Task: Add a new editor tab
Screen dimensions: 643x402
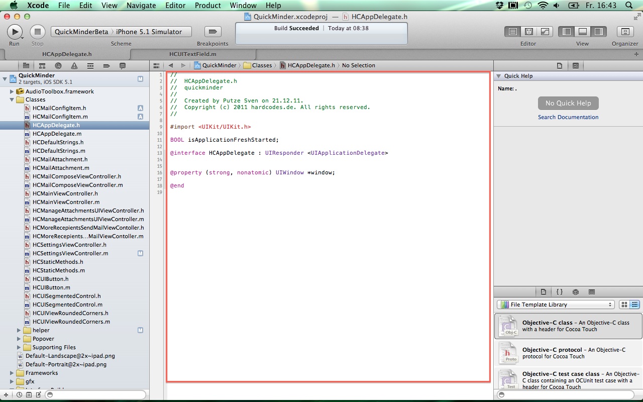Action: click(636, 54)
